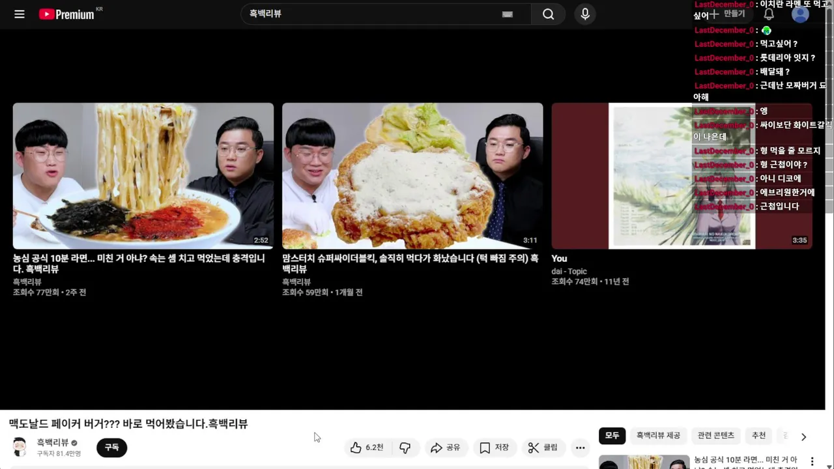Click chat message 배달돼?

pyautogui.click(x=775, y=72)
